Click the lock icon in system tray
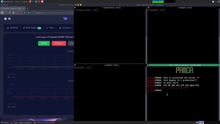Image resolution: width=220 pixels, height=124 pixels. [x=213, y=1]
